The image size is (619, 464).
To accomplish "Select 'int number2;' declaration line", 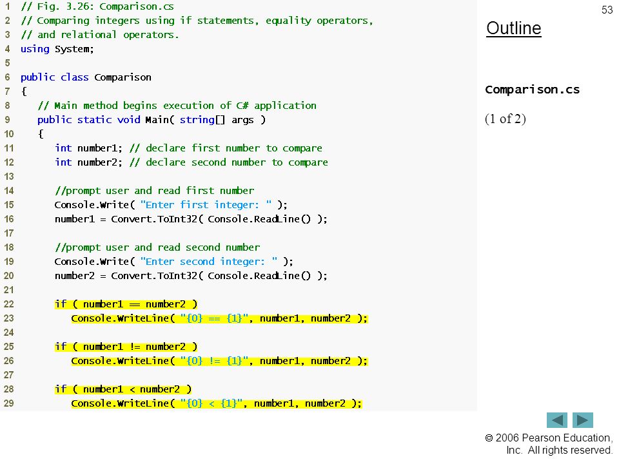I will (191, 162).
